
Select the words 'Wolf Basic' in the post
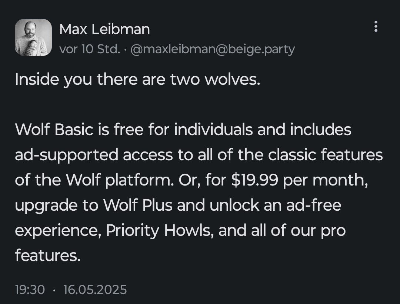[x=54, y=129]
